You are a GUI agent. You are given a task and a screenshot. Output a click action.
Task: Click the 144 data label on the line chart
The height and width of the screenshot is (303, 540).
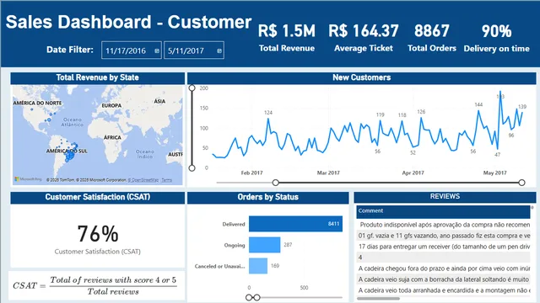tap(478, 104)
